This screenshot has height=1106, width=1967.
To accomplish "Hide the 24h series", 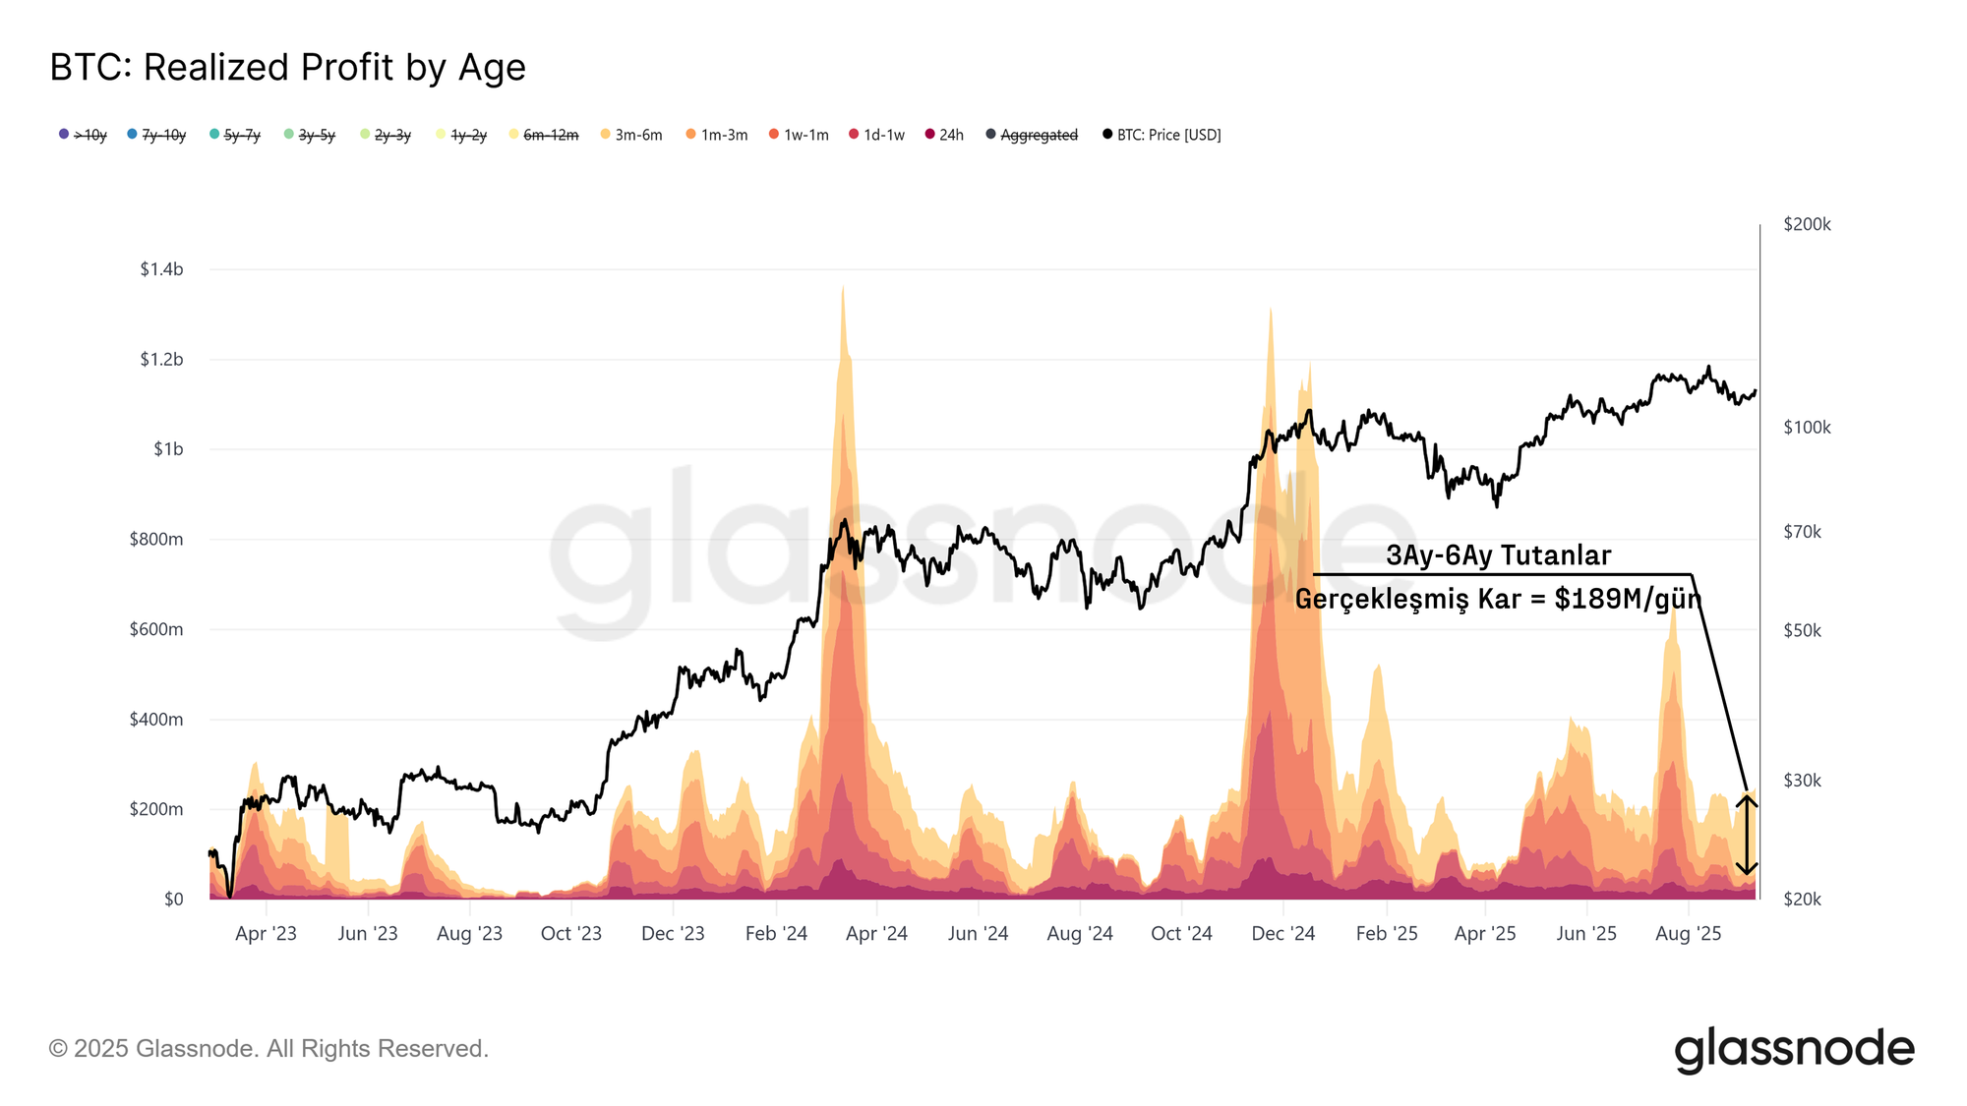I will tap(944, 135).
